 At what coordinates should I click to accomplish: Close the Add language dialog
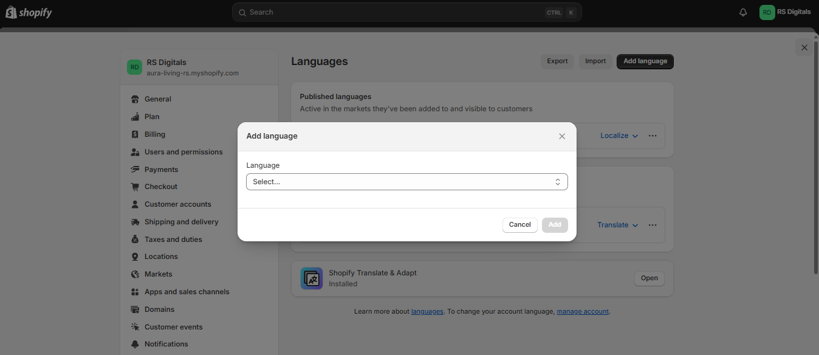pyautogui.click(x=562, y=136)
